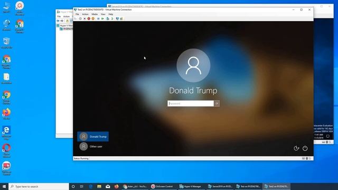The height and width of the screenshot is (190, 338).
Task: Pause the virtual machine from toolbar
Action: pos(98,19)
